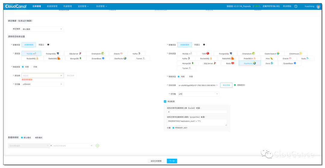Open the 绑定集群 dropdown
This screenshot has height=168, width=325.
[42, 29]
